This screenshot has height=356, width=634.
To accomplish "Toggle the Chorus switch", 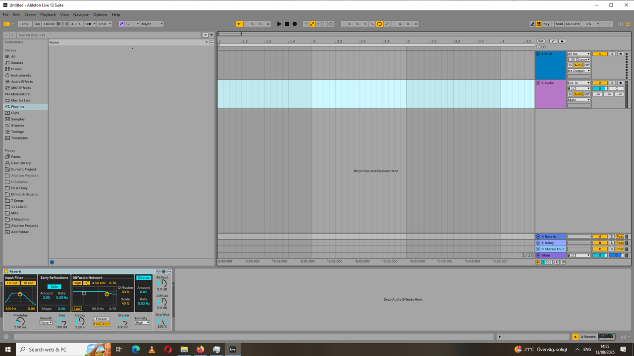I will [144, 278].
